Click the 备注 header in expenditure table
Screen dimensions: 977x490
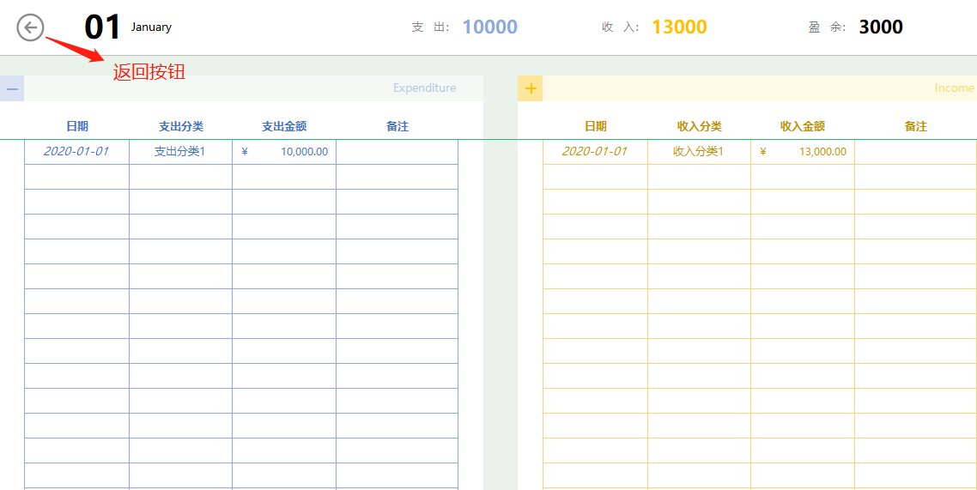[x=397, y=126]
